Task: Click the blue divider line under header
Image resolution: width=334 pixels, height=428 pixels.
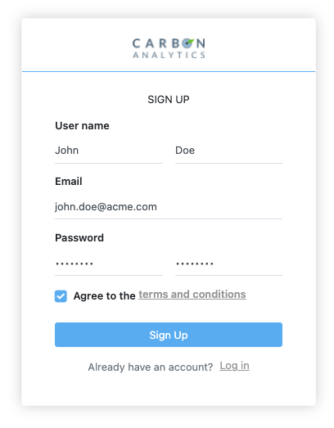Action: [x=169, y=71]
